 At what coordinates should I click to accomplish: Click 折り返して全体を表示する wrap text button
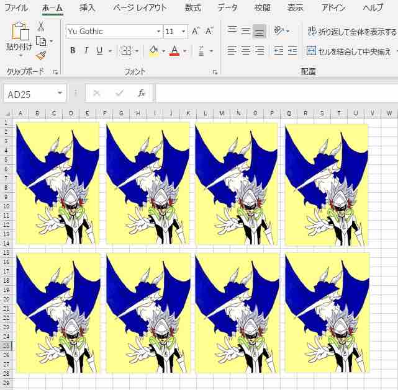[x=352, y=32]
